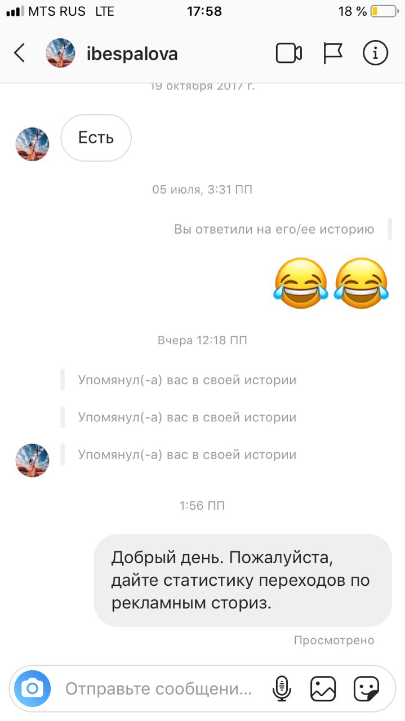Screen dimensions: 405x721
Task: Tap the avatar beside the Есть message
Action: 32,144
